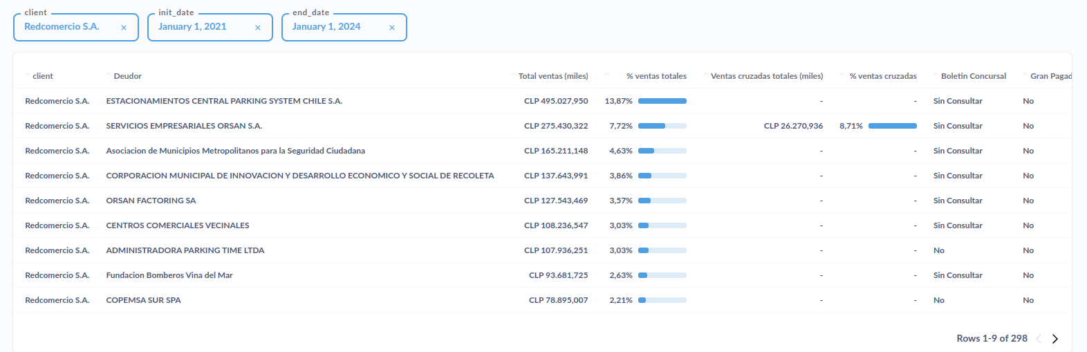The image size is (1087, 352).
Task: Click the CLP 275.430,322 total sales value
Action: (x=556, y=126)
